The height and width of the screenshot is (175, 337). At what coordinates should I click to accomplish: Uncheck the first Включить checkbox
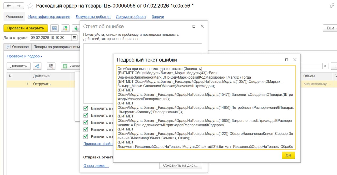(86, 108)
